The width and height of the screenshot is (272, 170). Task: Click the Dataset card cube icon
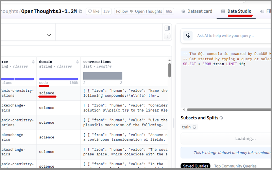click(183, 12)
